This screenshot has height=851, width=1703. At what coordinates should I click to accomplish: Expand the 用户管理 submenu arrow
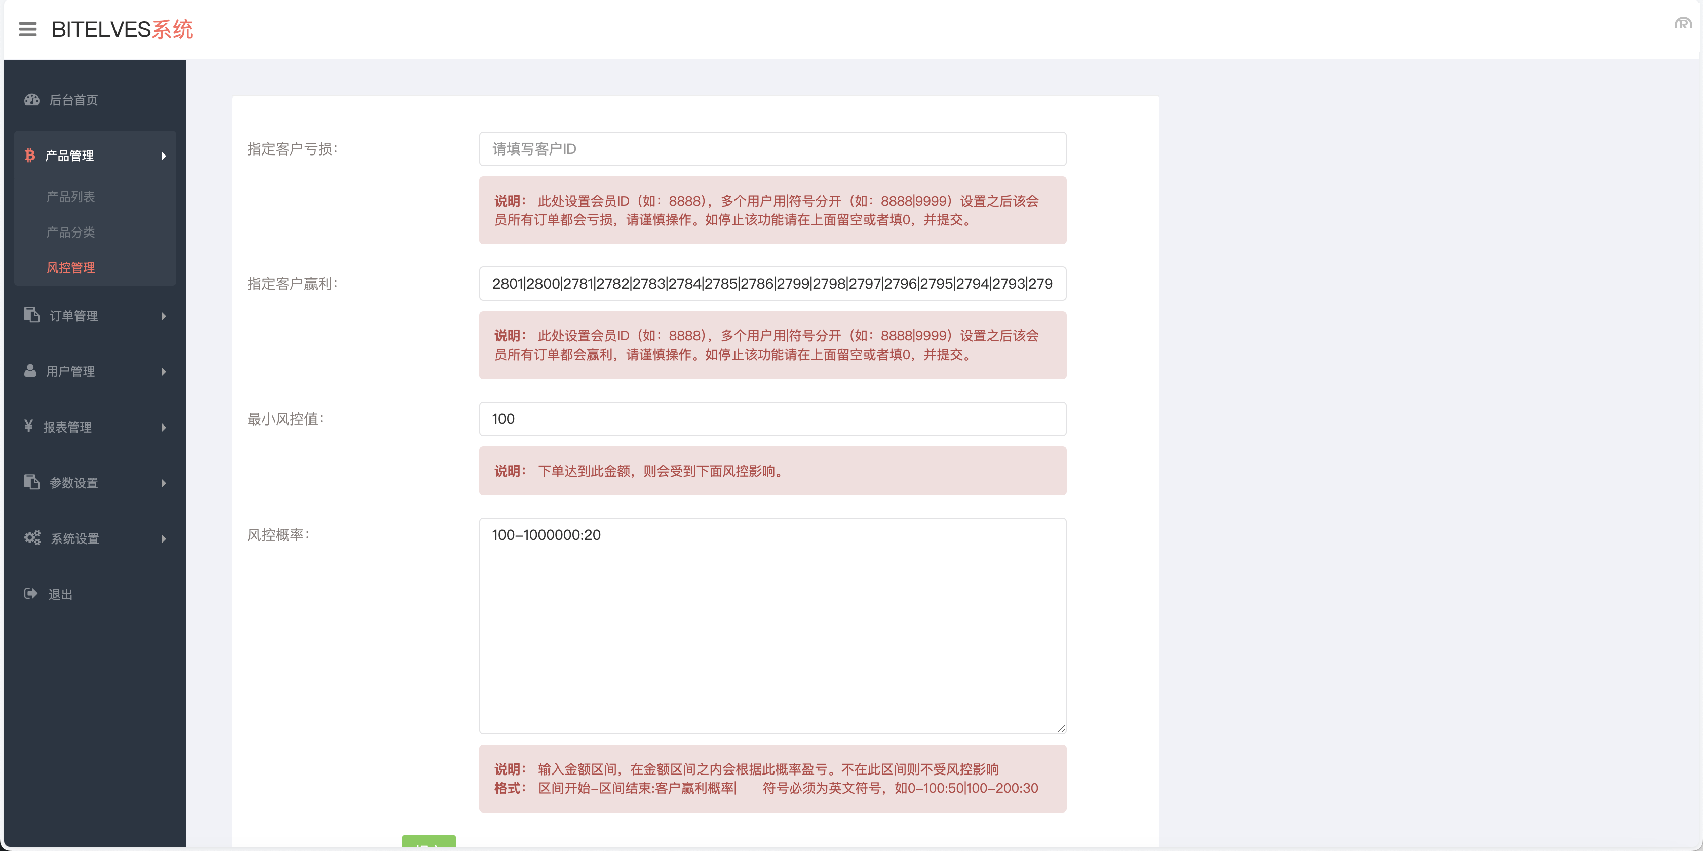(163, 372)
